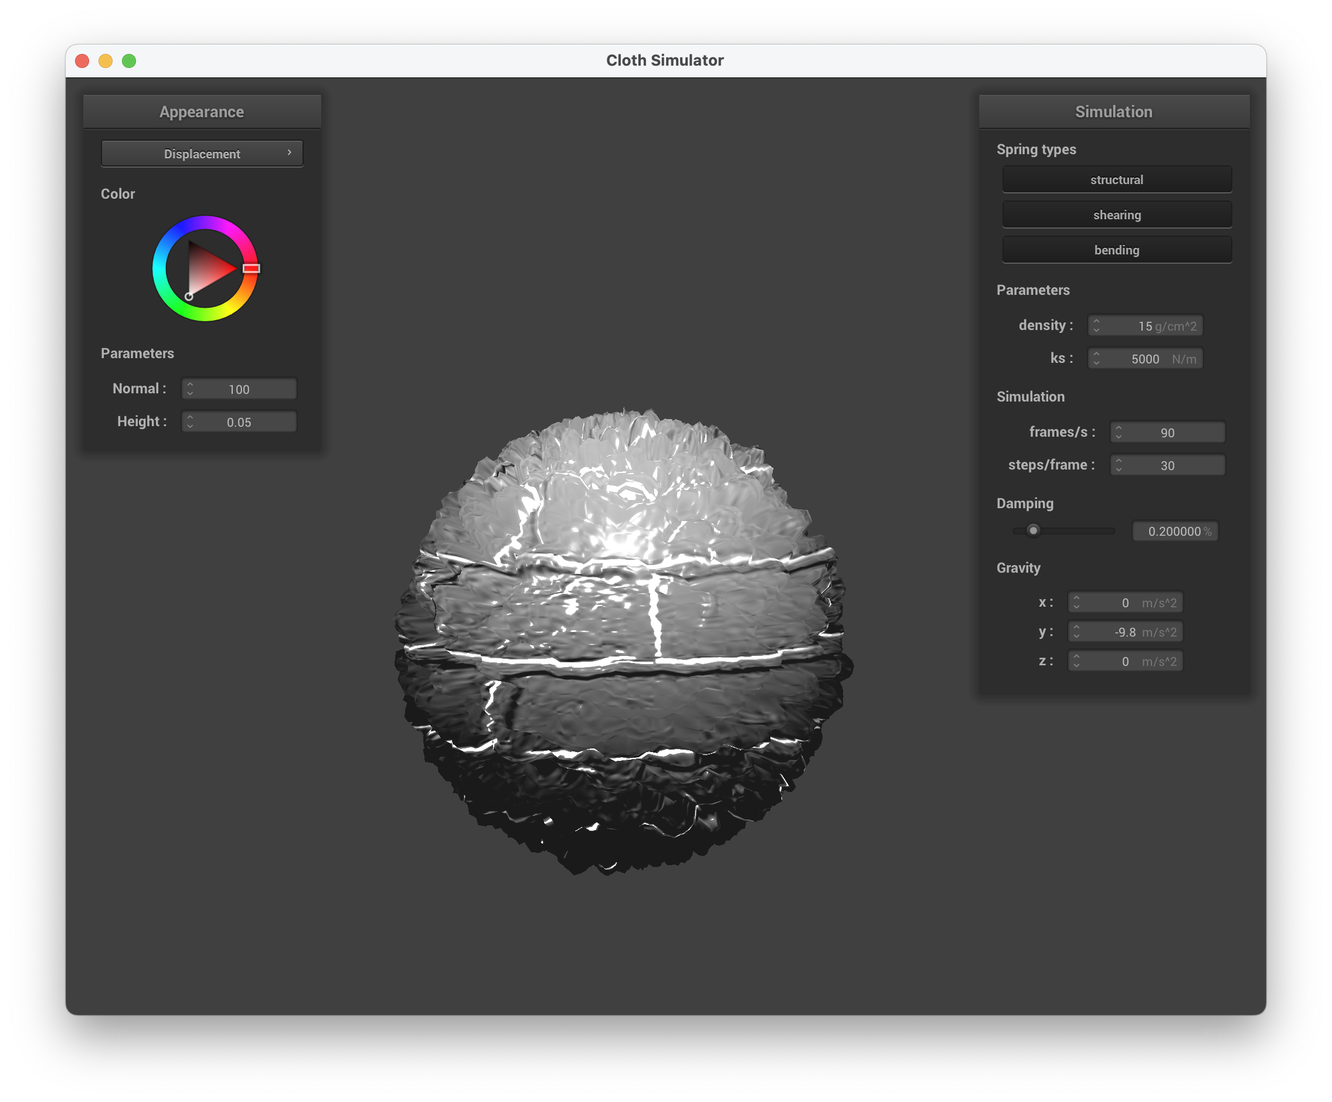Click the red hue marker on color wheel
This screenshot has height=1102, width=1332.
251,268
